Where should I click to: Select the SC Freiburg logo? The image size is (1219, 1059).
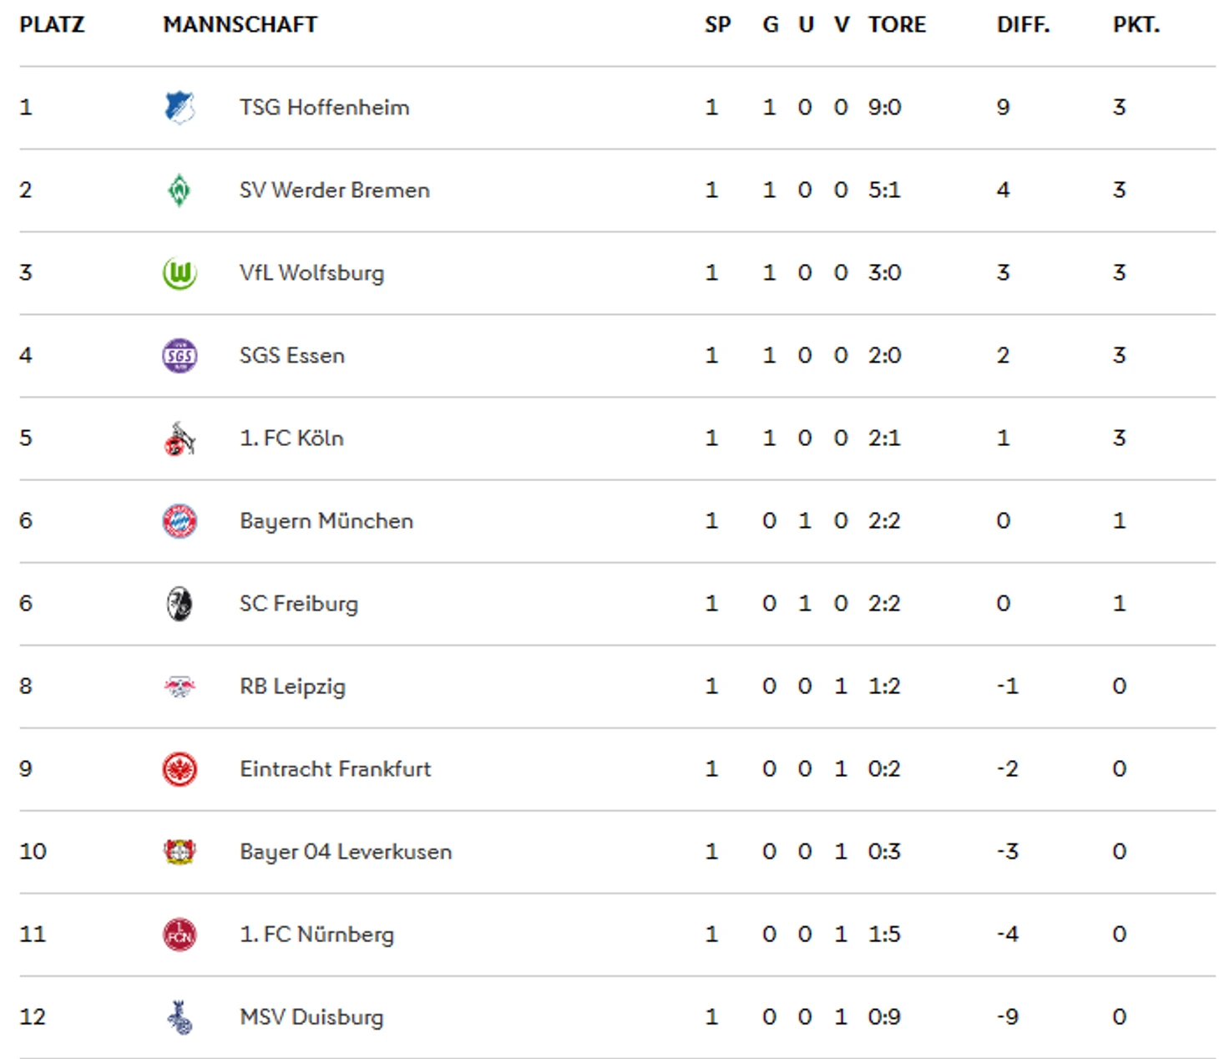point(180,604)
